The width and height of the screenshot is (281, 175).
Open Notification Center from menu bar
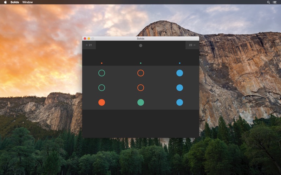[275, 2]
